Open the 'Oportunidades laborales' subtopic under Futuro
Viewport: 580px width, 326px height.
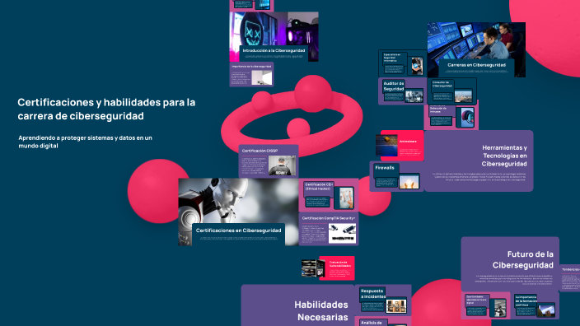pyautogui.click(x=486, y=305)
